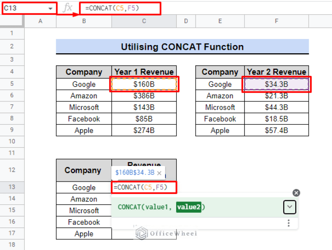Select column A header
This screenshot has height=250, width=332.
click(x=40, y=21)
